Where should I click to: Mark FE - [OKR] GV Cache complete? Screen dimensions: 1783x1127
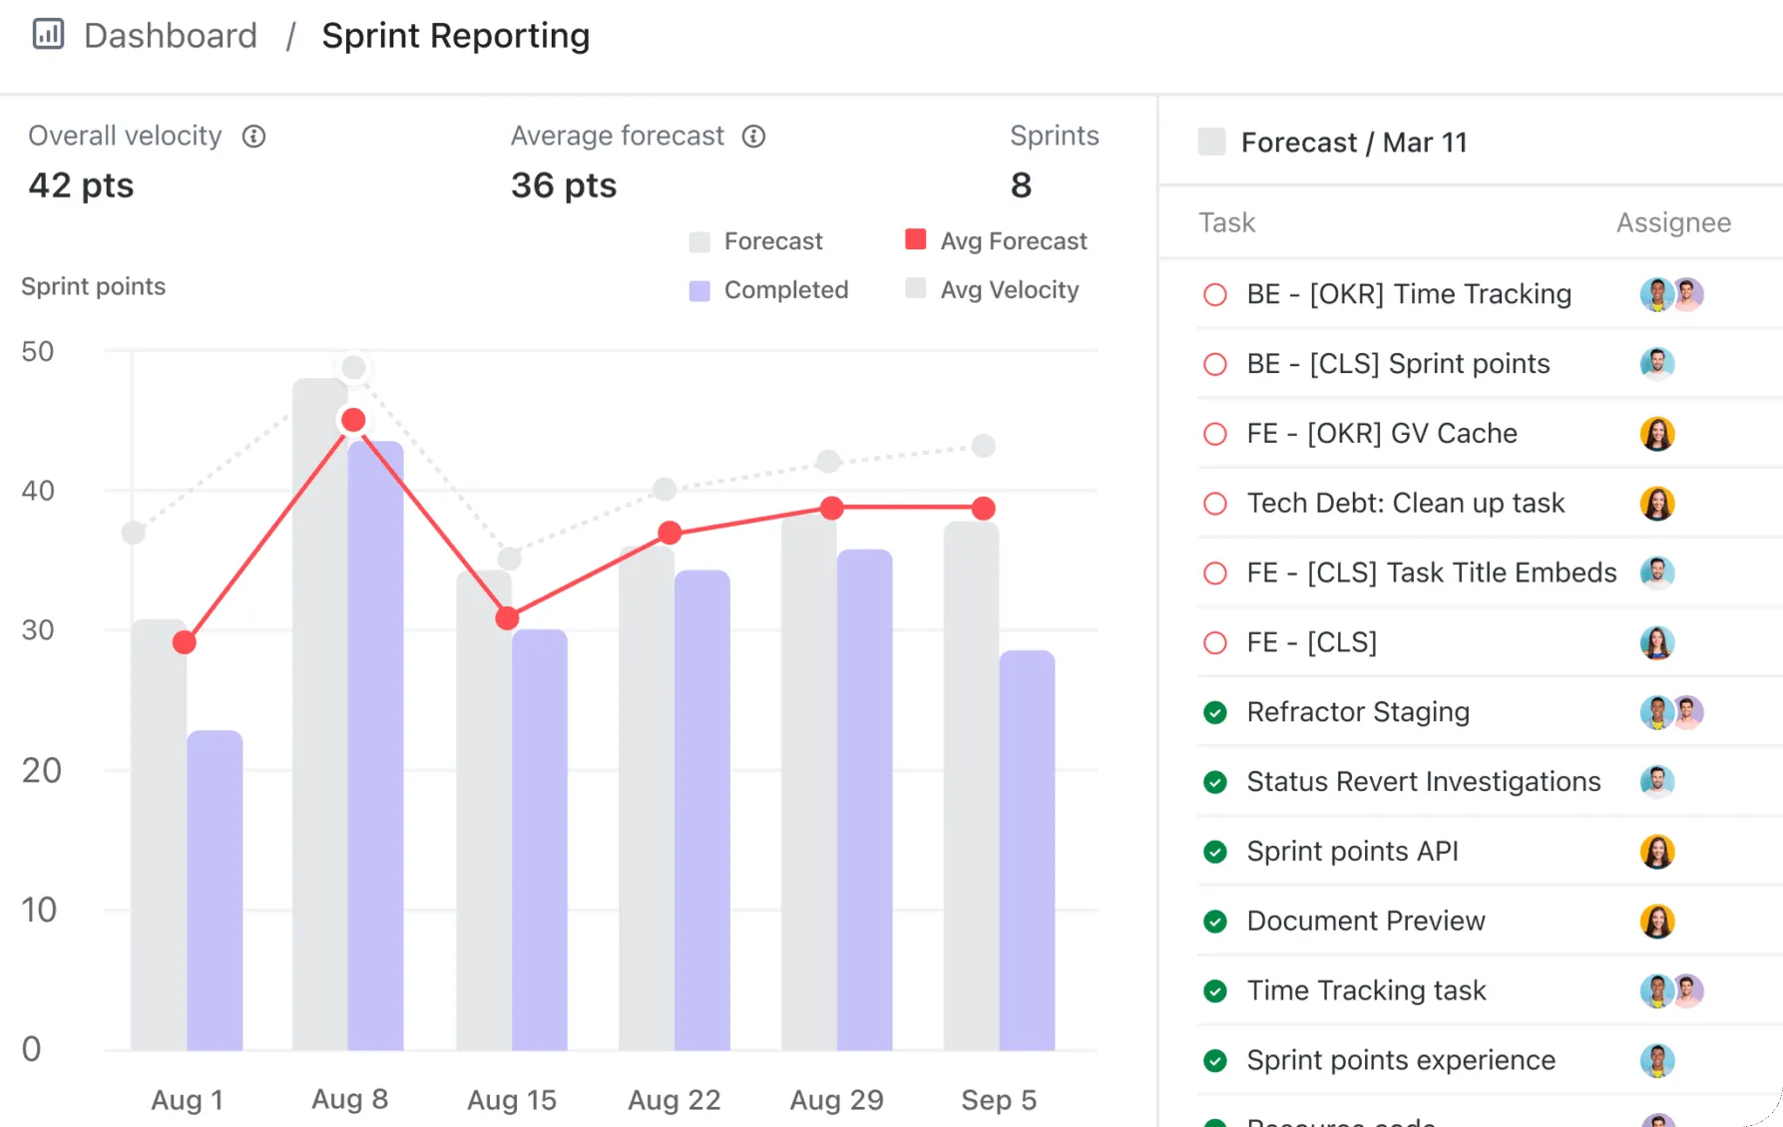click(x=1215, y=434)
